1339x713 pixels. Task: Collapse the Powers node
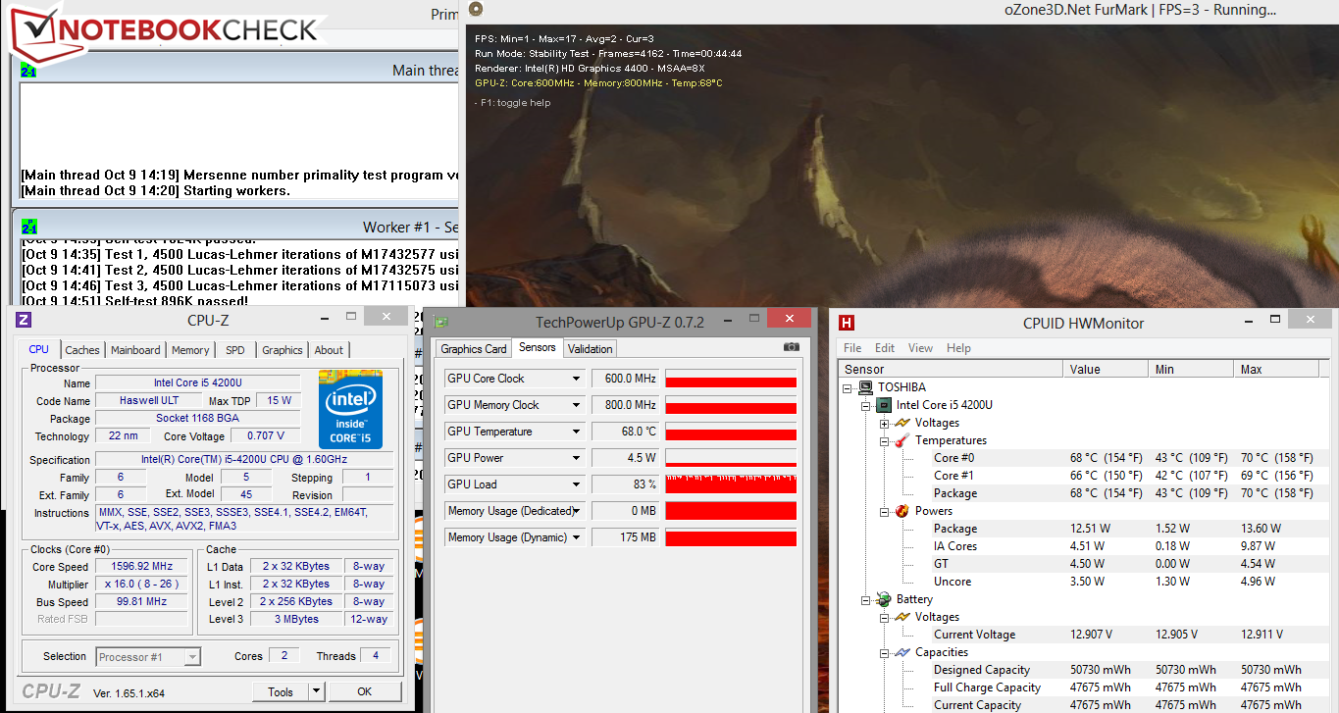(884, 511)
